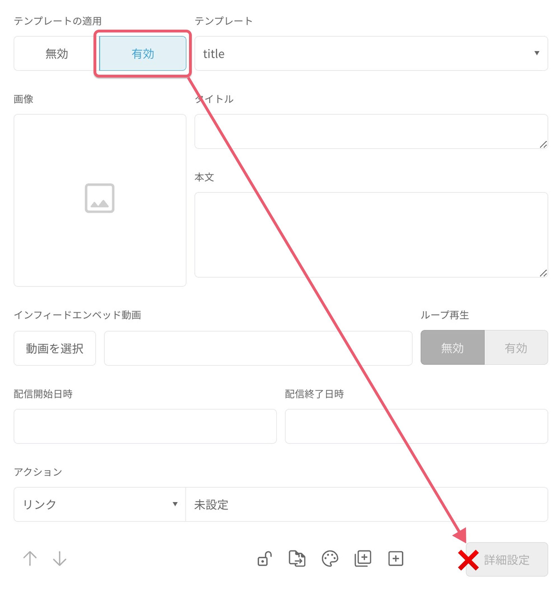560x589 pixels.
Task: Set template application to 有効
Action: pos(143,54)
